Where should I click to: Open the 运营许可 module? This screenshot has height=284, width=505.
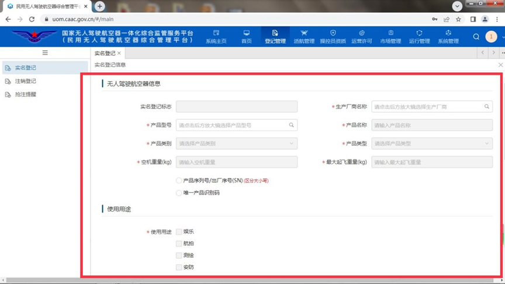tap(362, 37)
